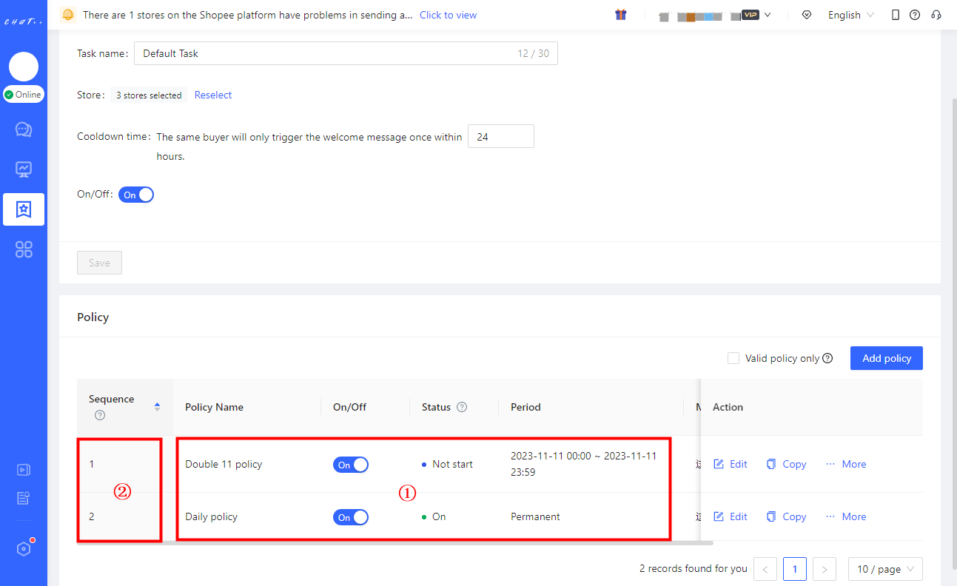Viewport: 957px width, 586px height.
Task: Click the Policy Name column header
Action: [x=214, y=407]
